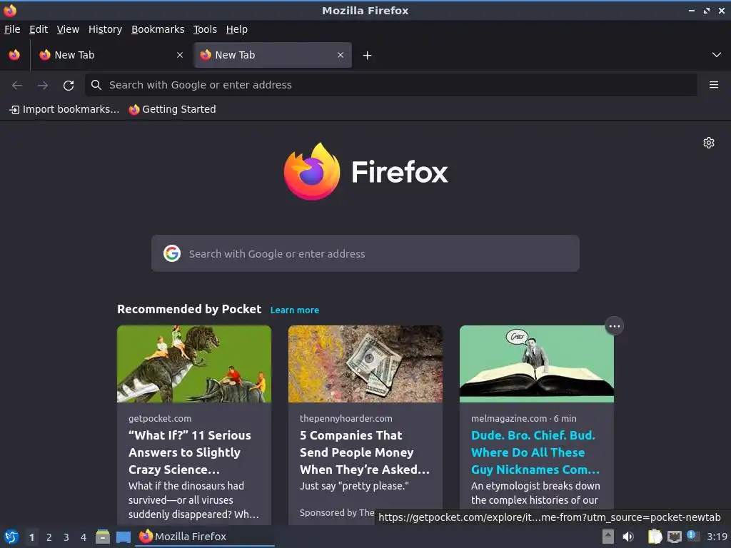This screenshot has width=731, height=548.
Task: Click the getpocket.com source text
Action: (x=160, y=418)
